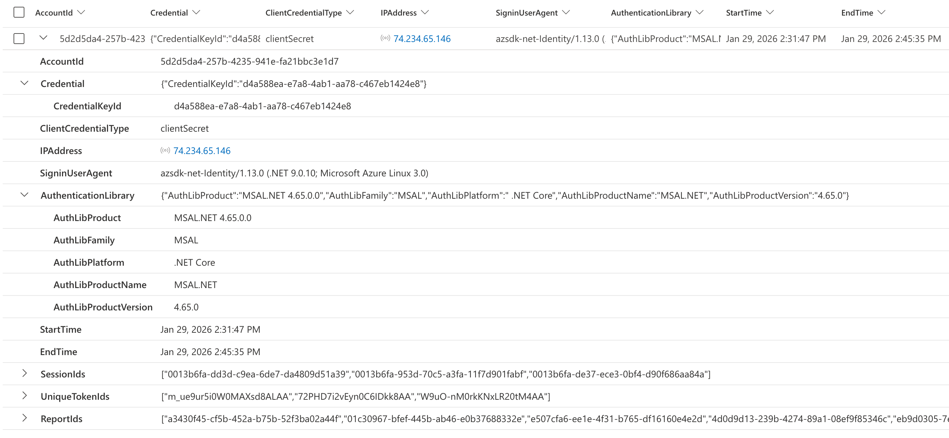Click the AccountId column sort chevron
The image size is (949, 438).
(81, 13)
